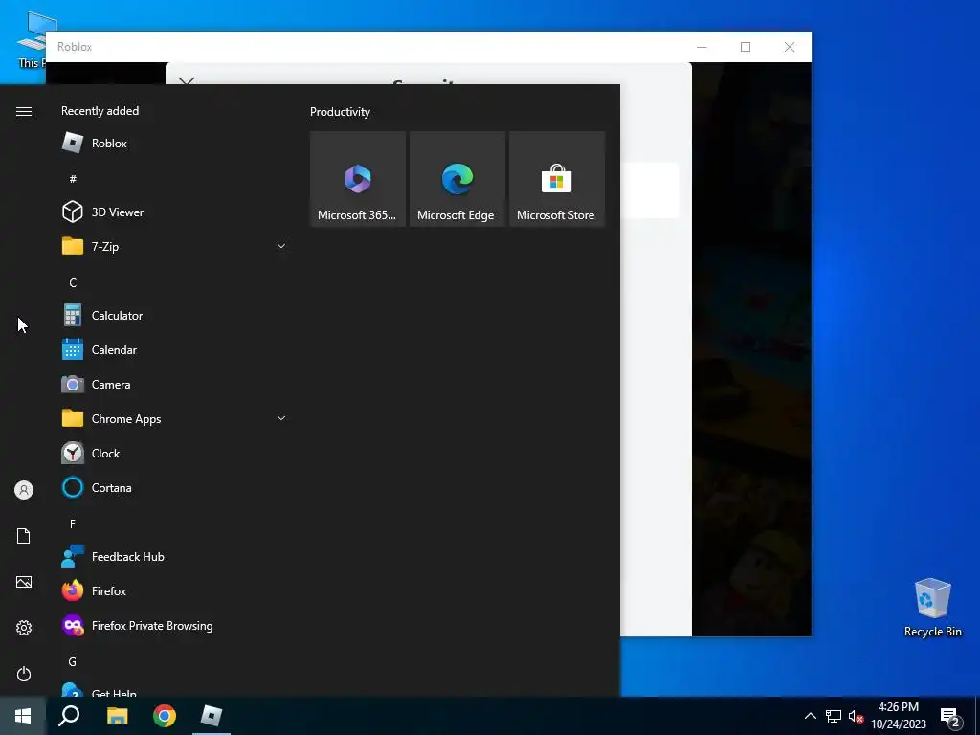The width and height of the screenshot is (980, 735).
Task: Switch to Roblox taskbar icon
Action: 212,716
